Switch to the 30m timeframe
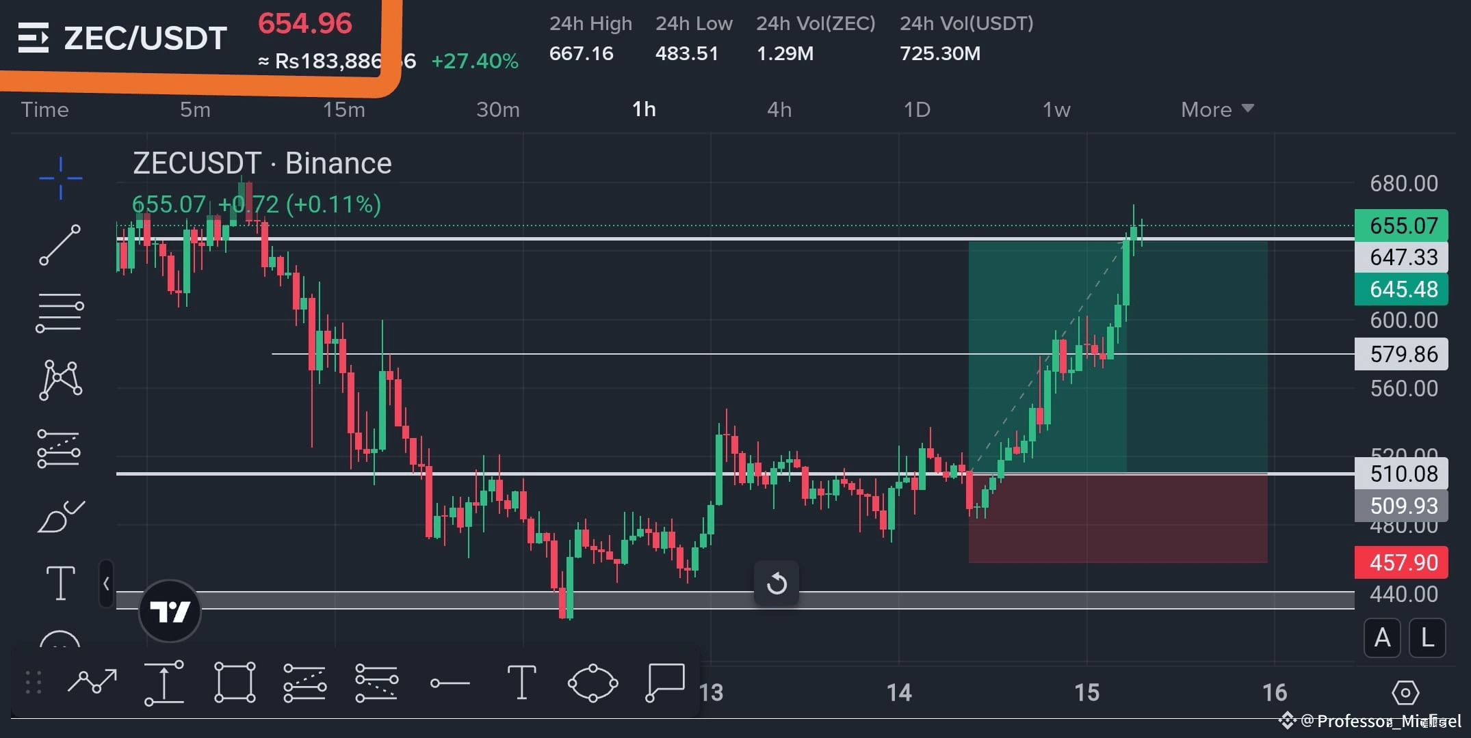The height and width of the screenshot is (738, 1471). [x=498, y=109]
